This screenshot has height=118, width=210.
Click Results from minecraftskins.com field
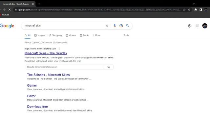[65, 67]
